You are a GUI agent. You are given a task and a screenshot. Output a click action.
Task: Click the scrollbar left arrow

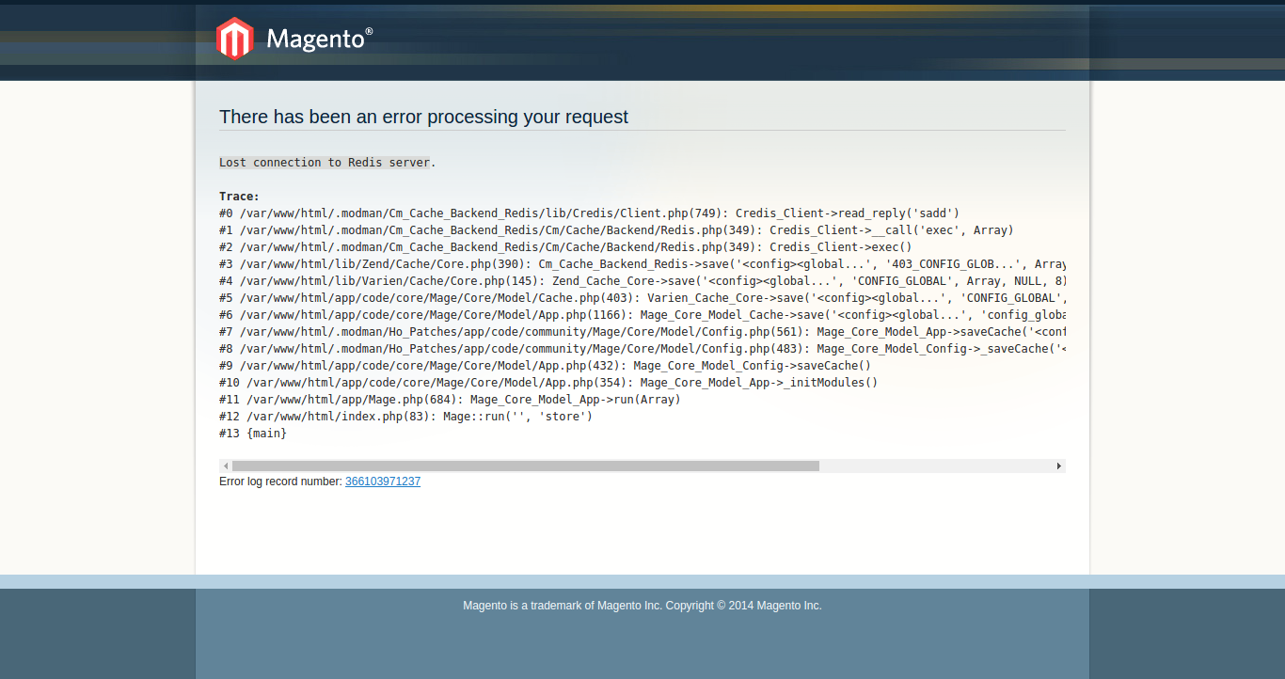(225, 466)
